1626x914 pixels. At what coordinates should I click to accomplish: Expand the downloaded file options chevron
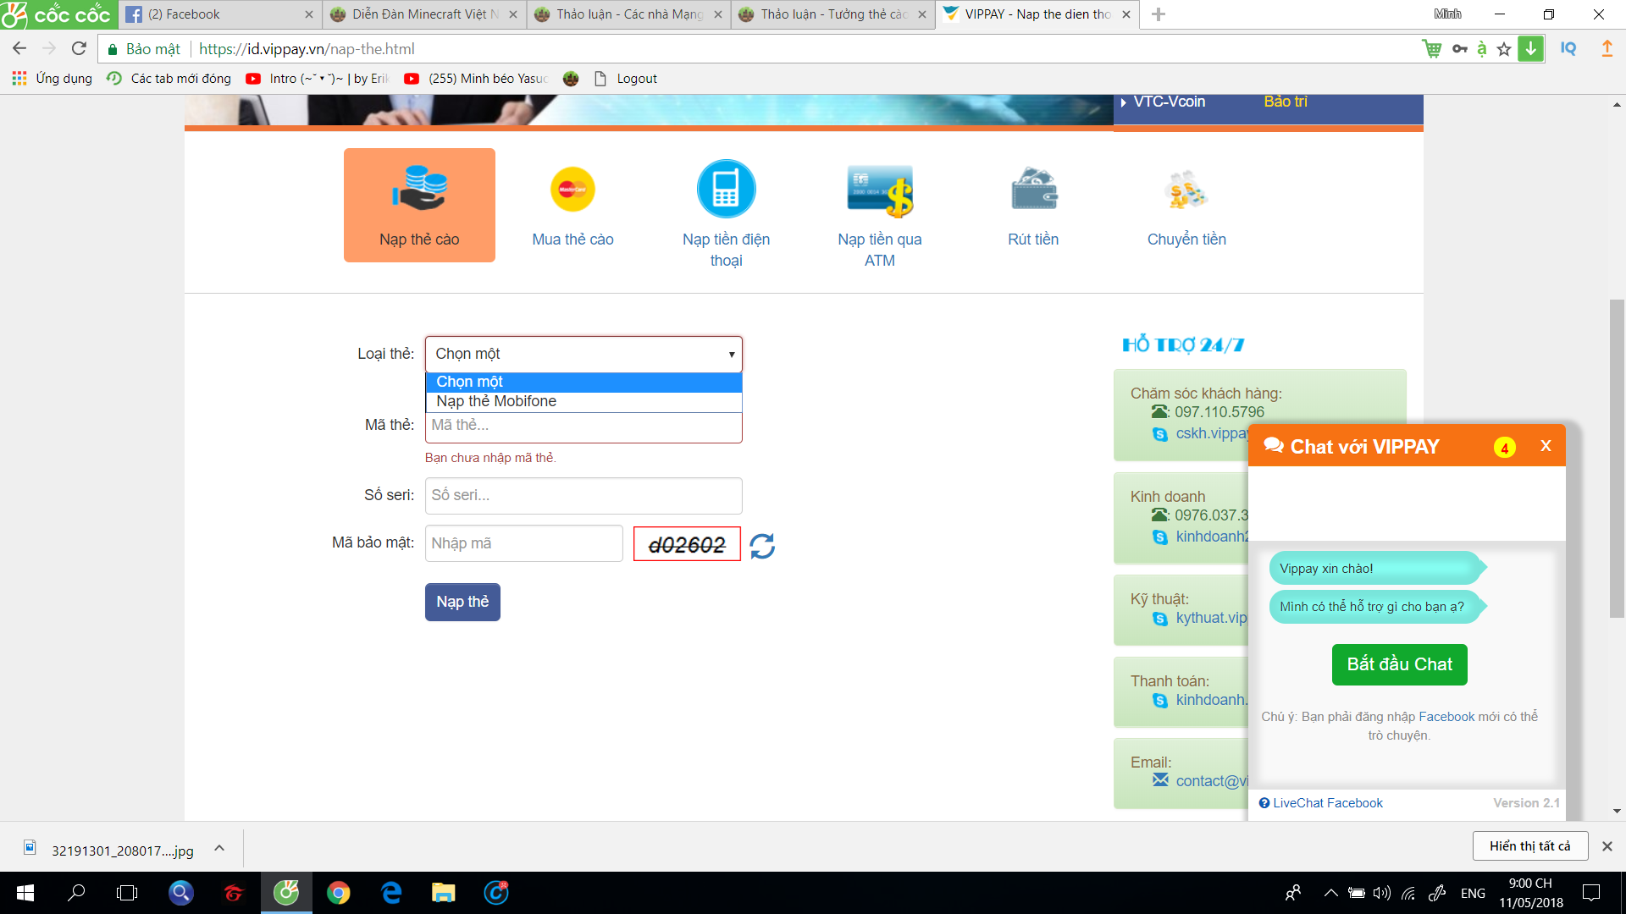[219, 848]
